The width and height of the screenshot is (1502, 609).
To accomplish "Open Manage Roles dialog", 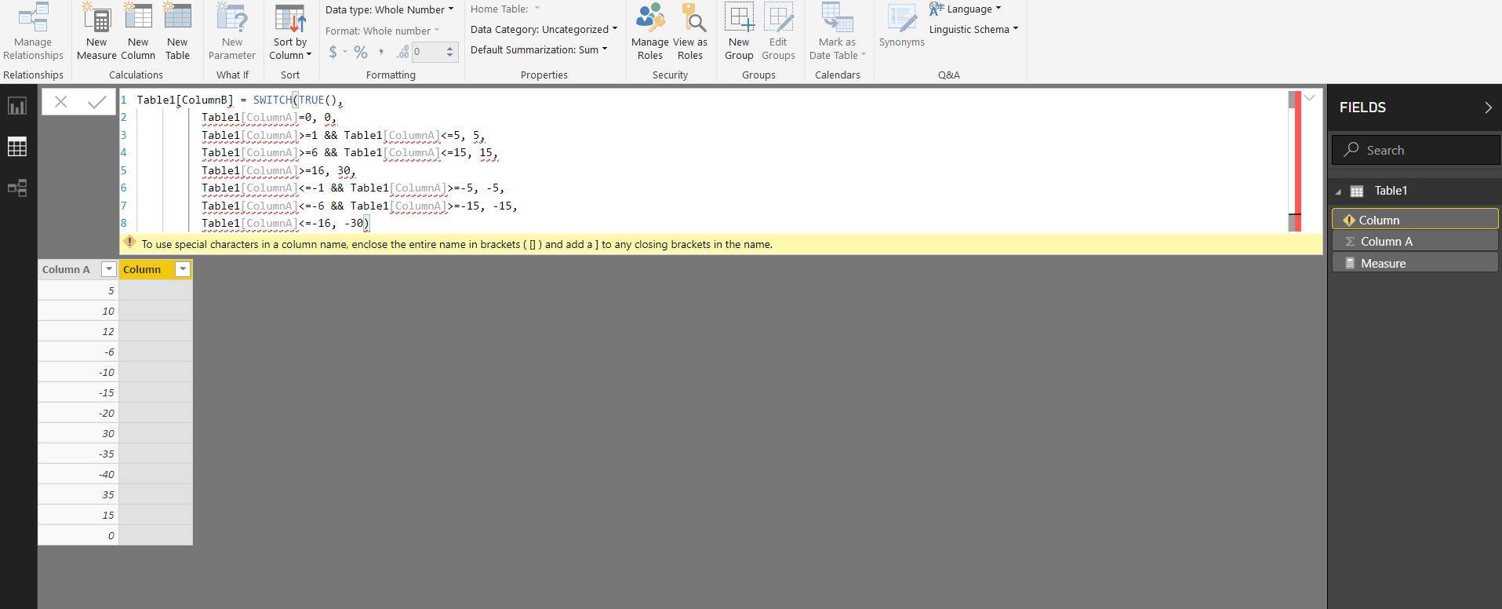I will point(650,31).
